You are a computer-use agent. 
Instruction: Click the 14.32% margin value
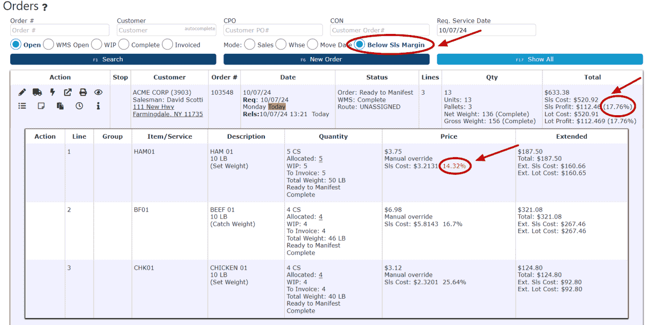455,166
